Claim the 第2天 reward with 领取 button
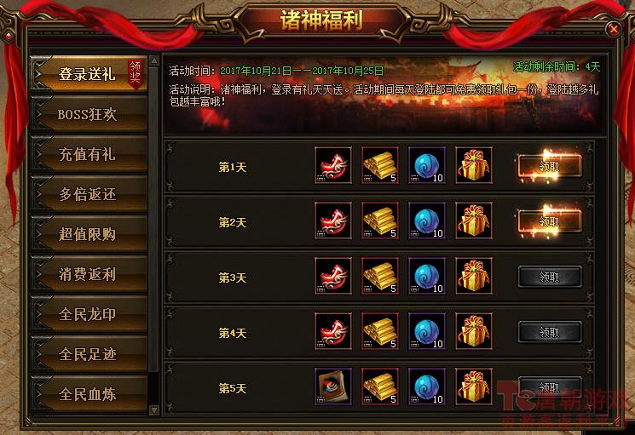Image resolution: width=635 pixels, height=435 pixels. (550, 221)
